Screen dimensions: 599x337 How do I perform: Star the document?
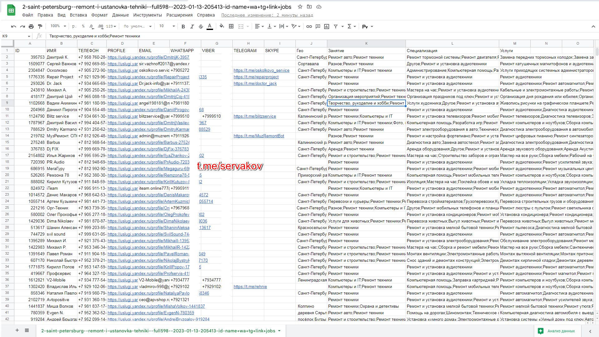click(x=300, y=7)
